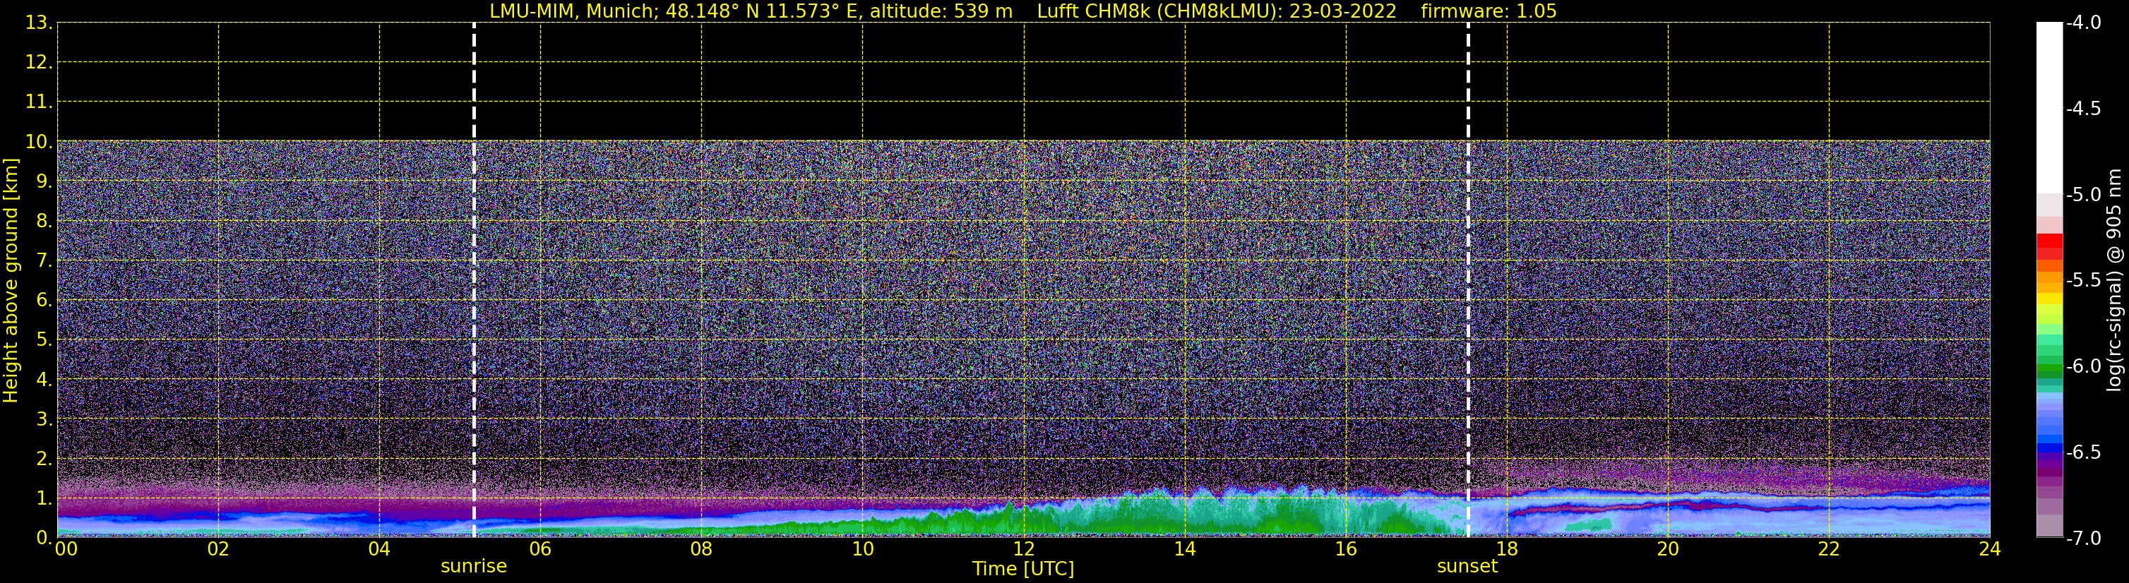The image size is (2129, 583).
Task: Click the '5.' height axis tick label
Action: click(x=43, y=340)
